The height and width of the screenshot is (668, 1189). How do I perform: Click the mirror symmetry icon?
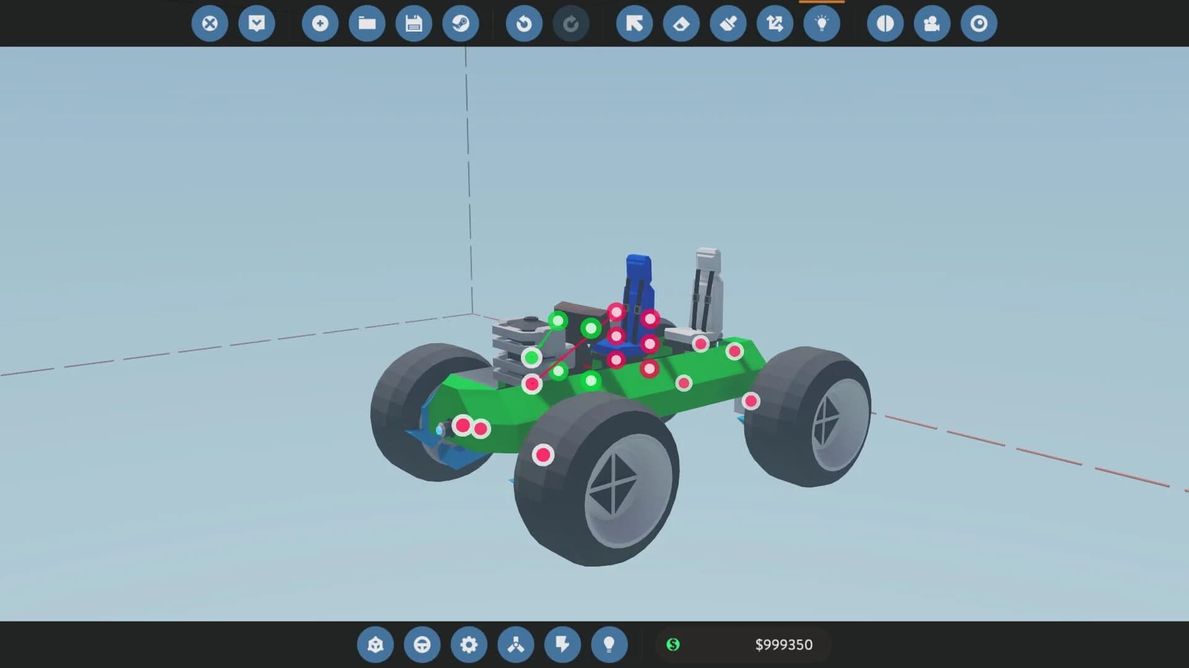pos(884,24)
